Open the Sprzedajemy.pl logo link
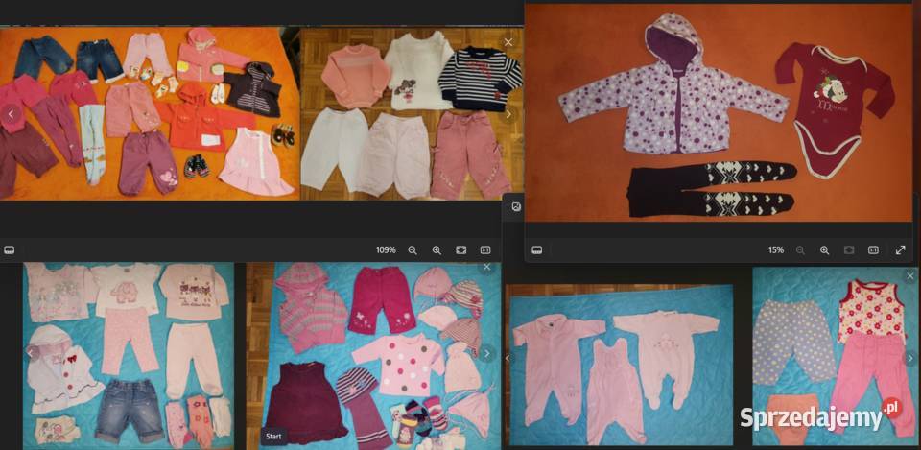 tap(820, 416)
